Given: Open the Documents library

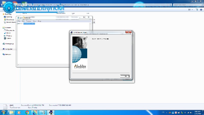Looking at the screenshot, I should [10, 30].
